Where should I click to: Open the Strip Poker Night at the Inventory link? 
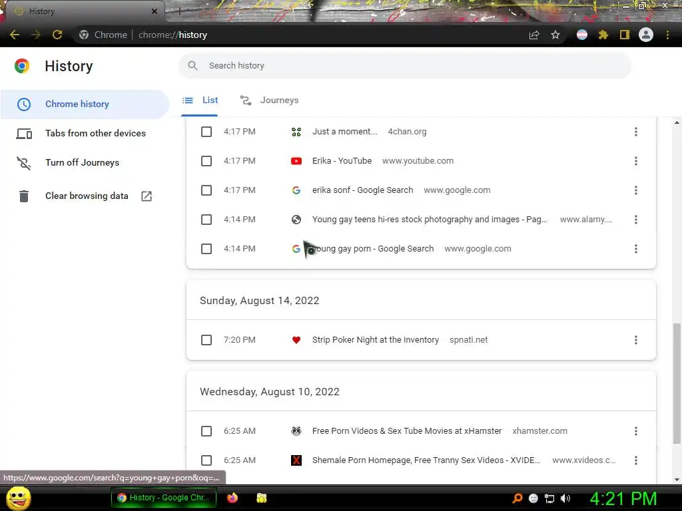point(376,340)
